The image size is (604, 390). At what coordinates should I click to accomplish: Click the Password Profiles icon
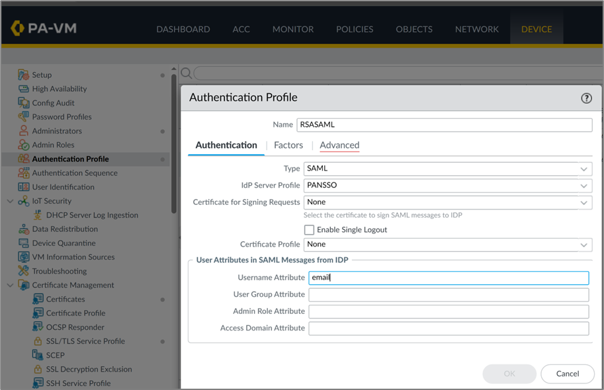click(x=24, y=117)
